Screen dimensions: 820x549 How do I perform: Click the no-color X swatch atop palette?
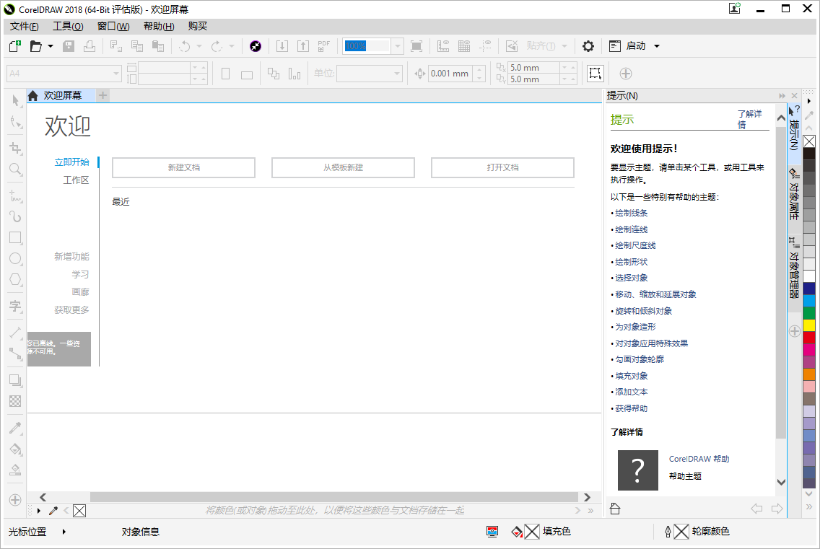(x=809, y=141)
